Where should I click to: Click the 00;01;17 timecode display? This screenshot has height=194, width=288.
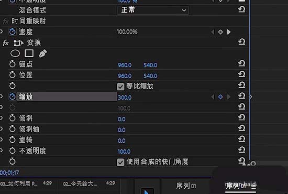[x=9, y=173]
